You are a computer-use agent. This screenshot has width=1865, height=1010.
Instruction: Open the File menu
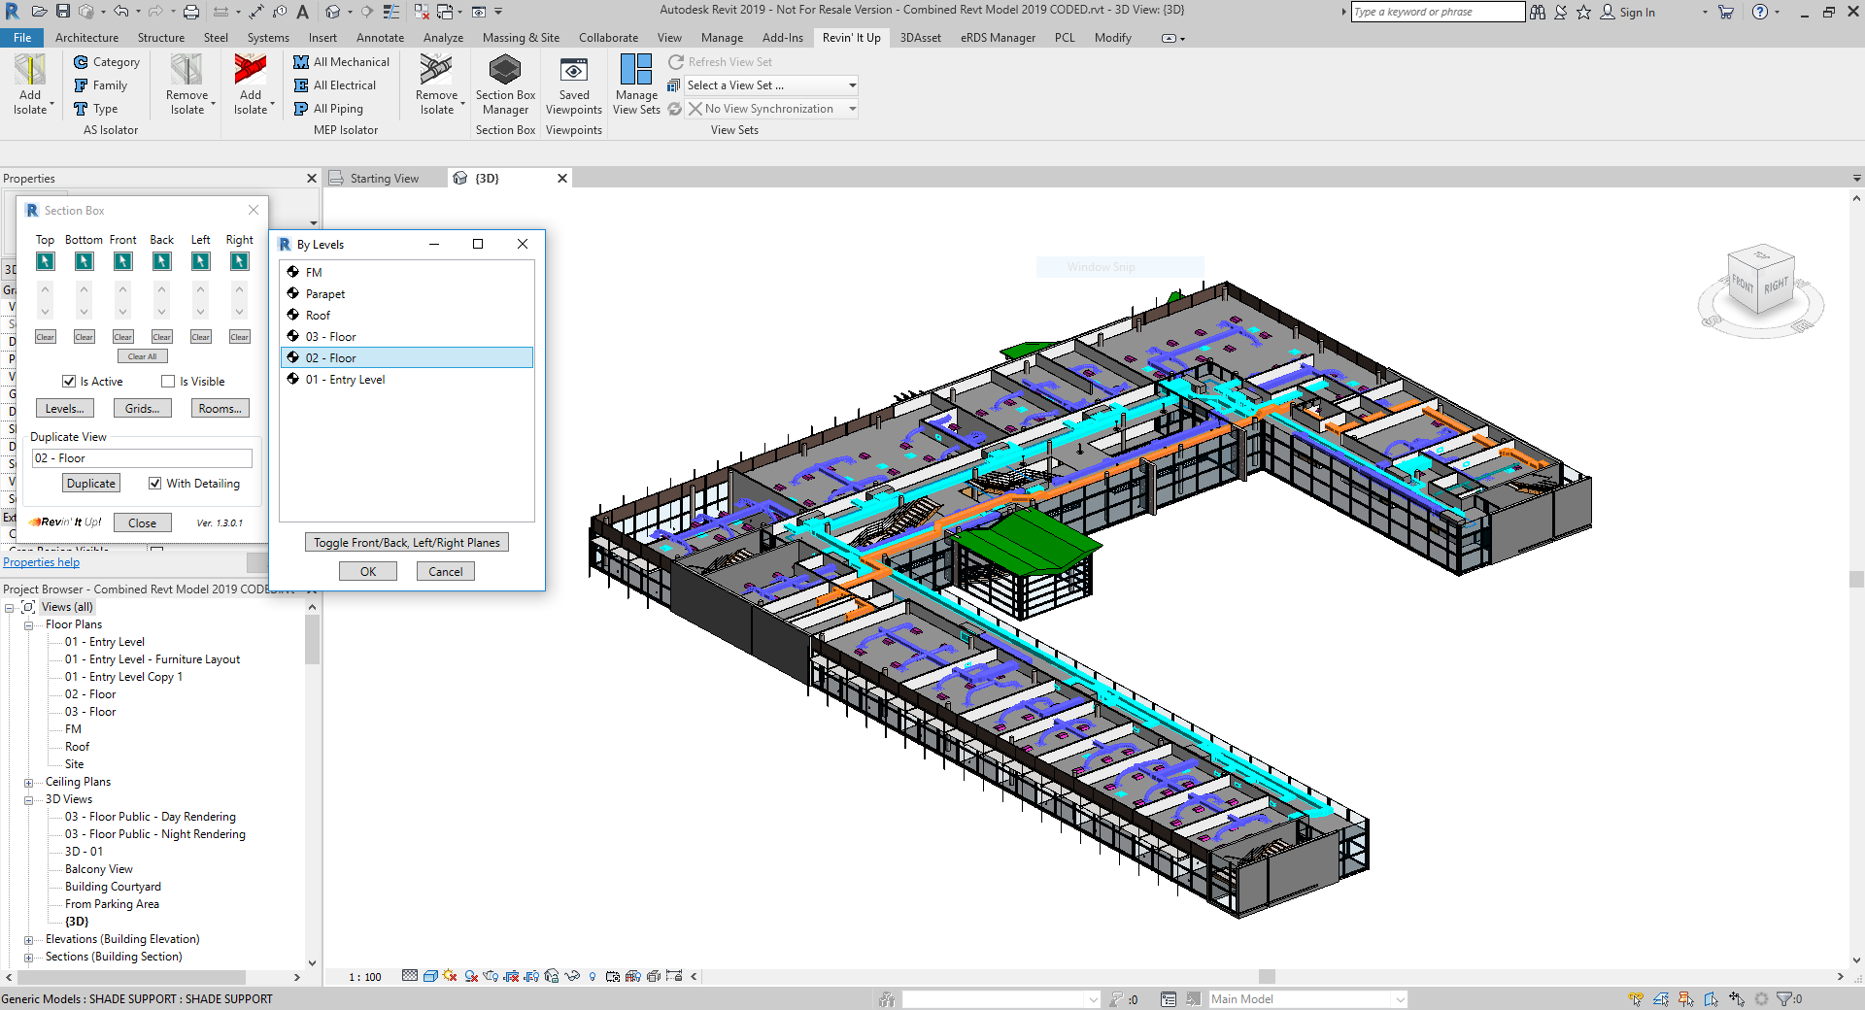click(22, 38)
